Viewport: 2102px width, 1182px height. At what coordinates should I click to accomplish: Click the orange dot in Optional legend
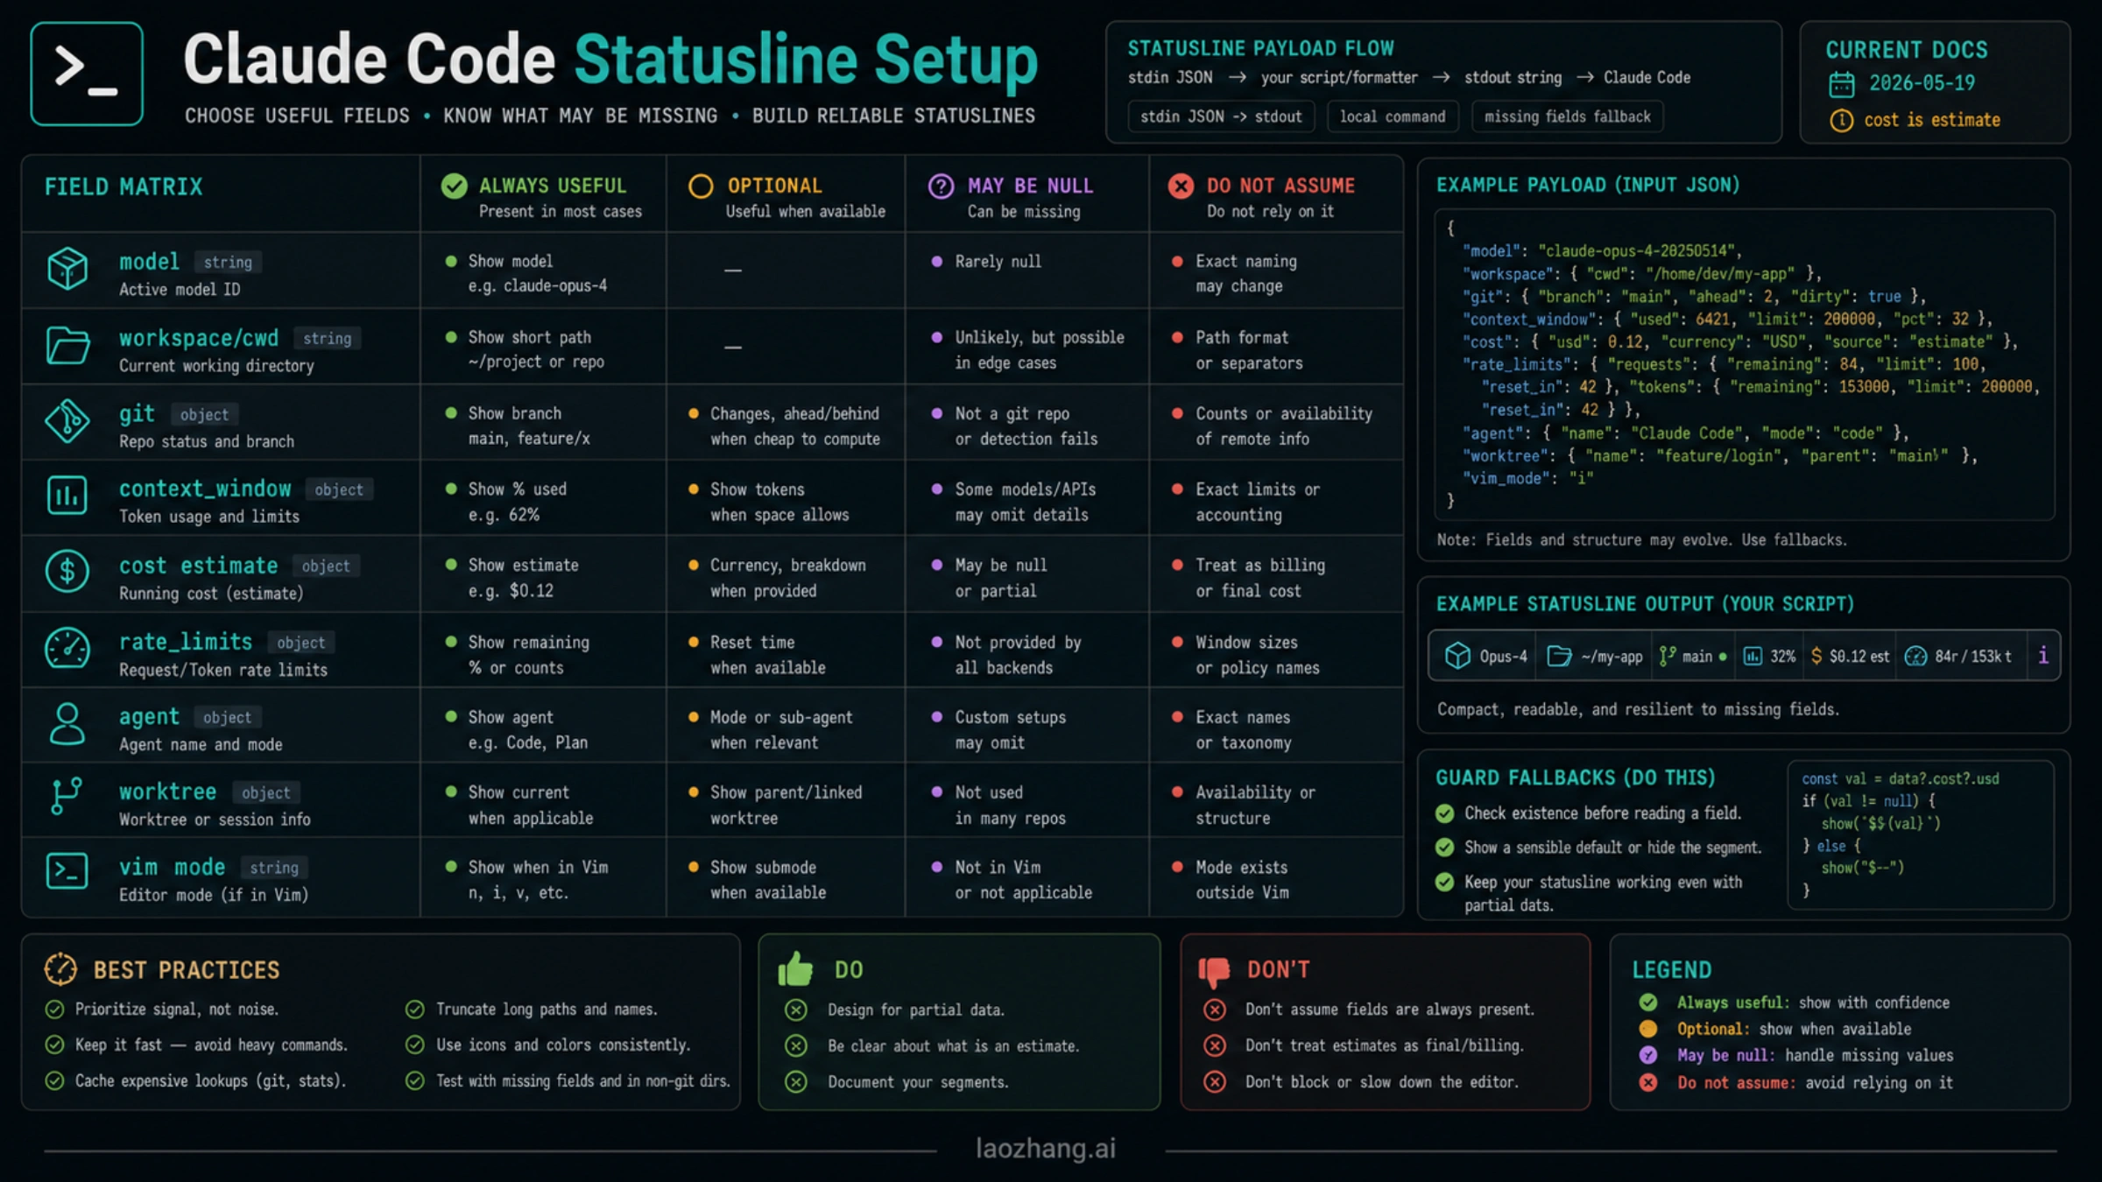(1648, 1029)
